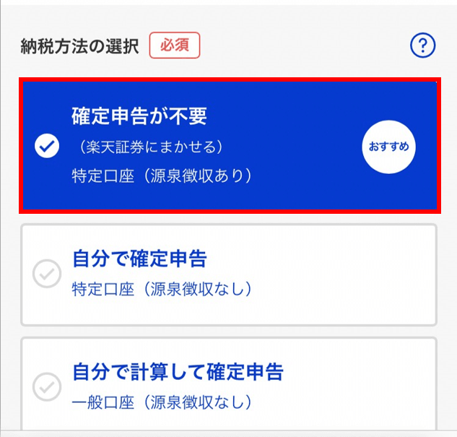The width and height of the screenshot is (457, 437).
Task: Click the 一般口座（源泉徴収なし） label
Action: 162,402
